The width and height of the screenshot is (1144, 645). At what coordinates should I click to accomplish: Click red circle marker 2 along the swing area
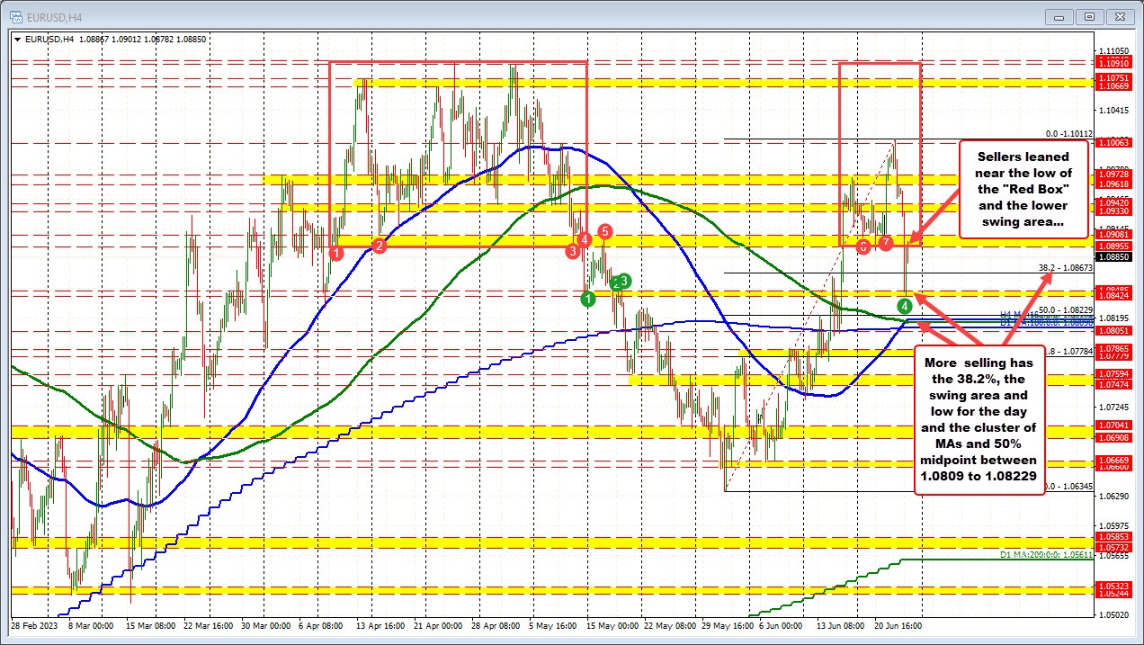[379, 245]
